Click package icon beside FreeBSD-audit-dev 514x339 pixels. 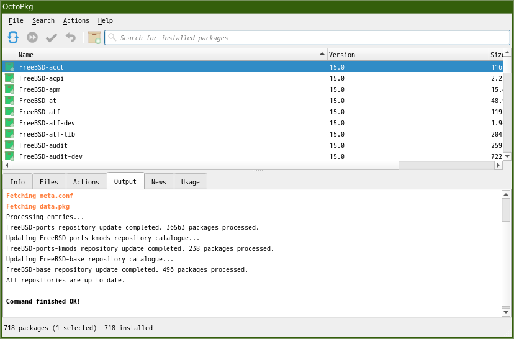click(x=9, y=156)
